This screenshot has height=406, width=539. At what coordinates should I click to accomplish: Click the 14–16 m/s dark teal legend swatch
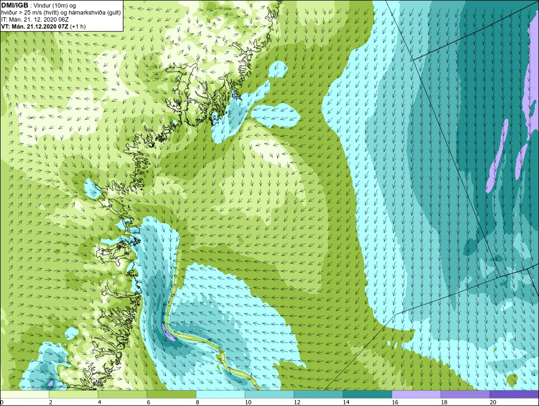[368, 394]
